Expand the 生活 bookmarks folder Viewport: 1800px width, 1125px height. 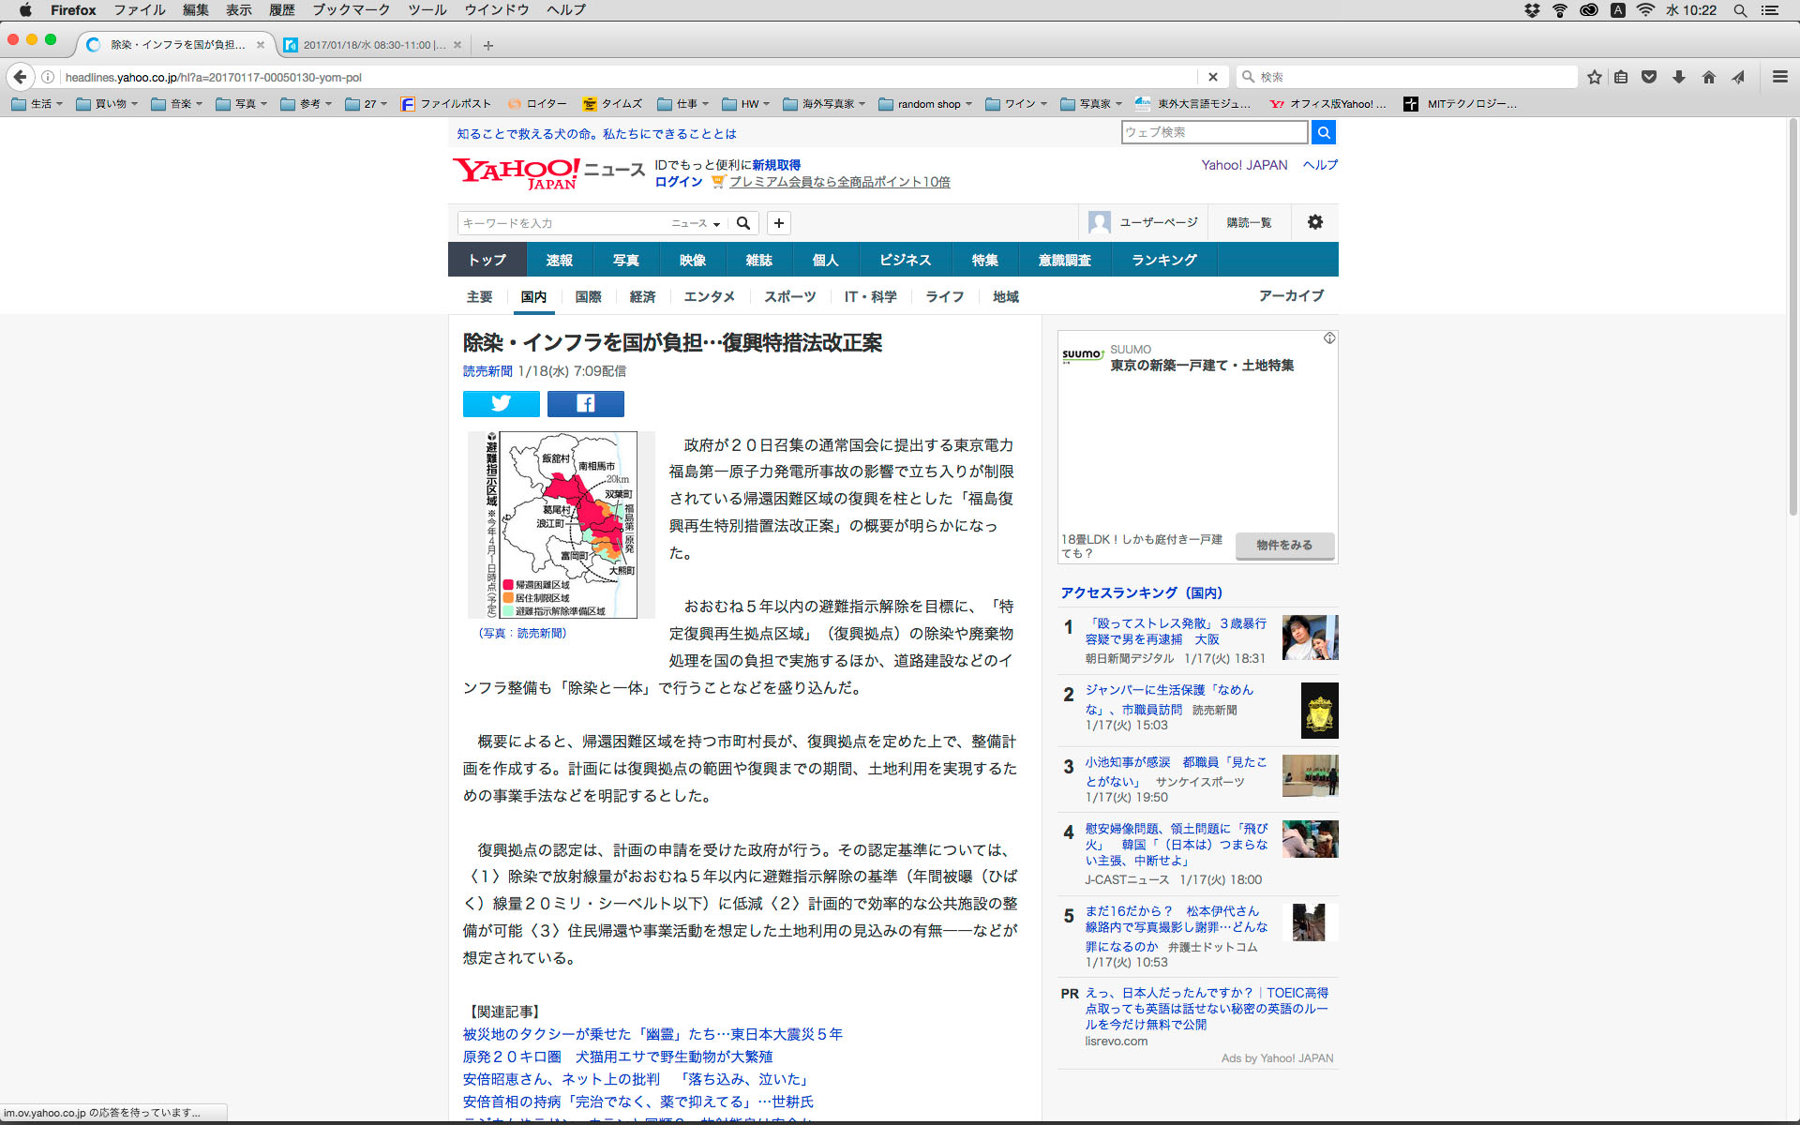tap(37, 104)
